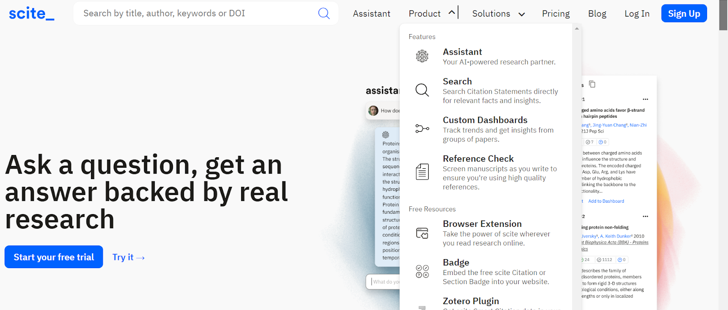
Task: Click the 1112 citation count badge
Action: coord(604,260)
